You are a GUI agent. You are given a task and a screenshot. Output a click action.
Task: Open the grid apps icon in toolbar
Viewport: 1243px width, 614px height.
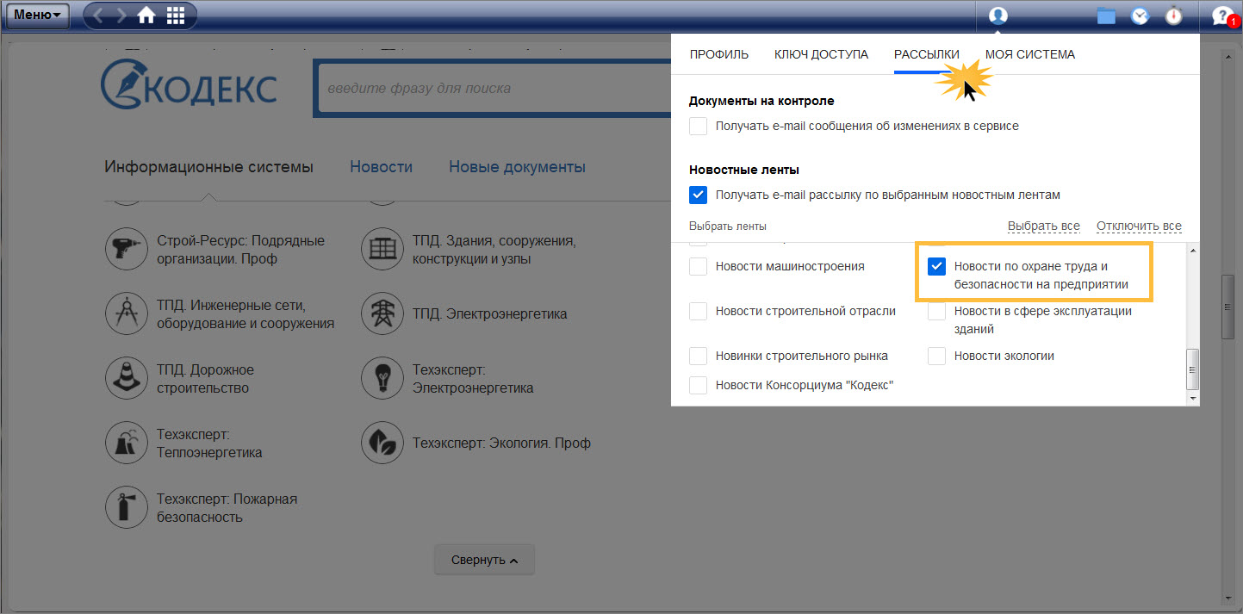pyautogui.click(x=176, y=16)
